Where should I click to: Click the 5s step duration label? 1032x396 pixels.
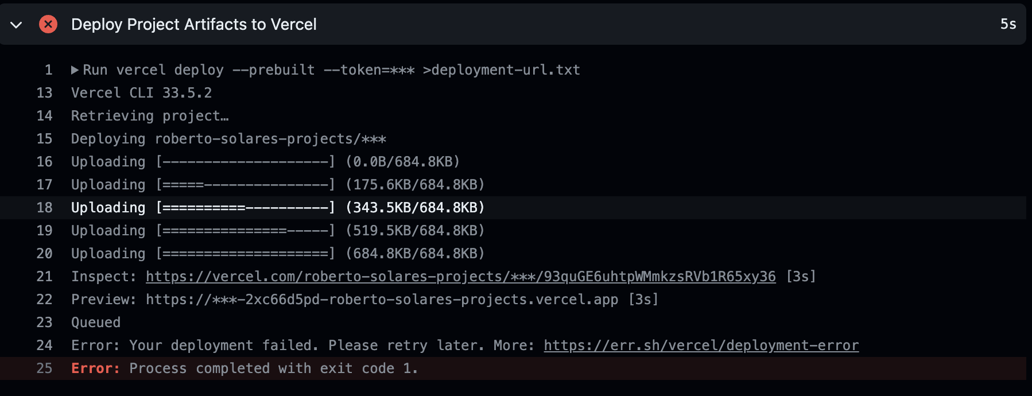point(1008,24)
